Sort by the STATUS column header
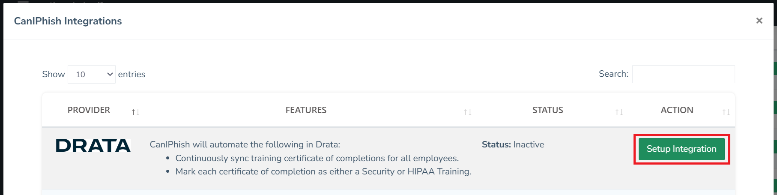The height and width of the screenshot is (195, 777). (x=547, y=110)
